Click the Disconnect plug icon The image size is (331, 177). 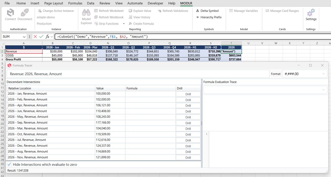[x=25, y=13]
